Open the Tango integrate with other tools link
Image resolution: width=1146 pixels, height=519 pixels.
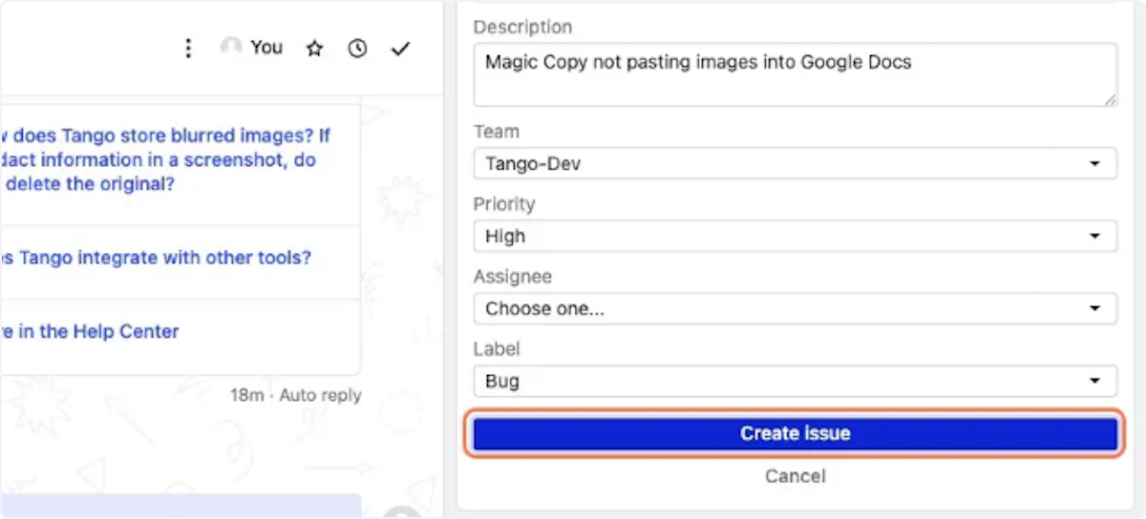[x=156, y=258]
